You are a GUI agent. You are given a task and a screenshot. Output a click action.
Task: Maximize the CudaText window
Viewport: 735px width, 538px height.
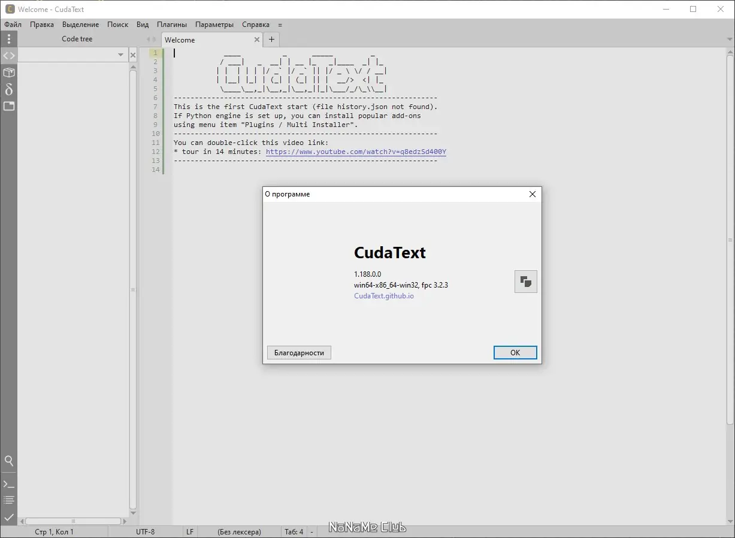tap(693, 9)
